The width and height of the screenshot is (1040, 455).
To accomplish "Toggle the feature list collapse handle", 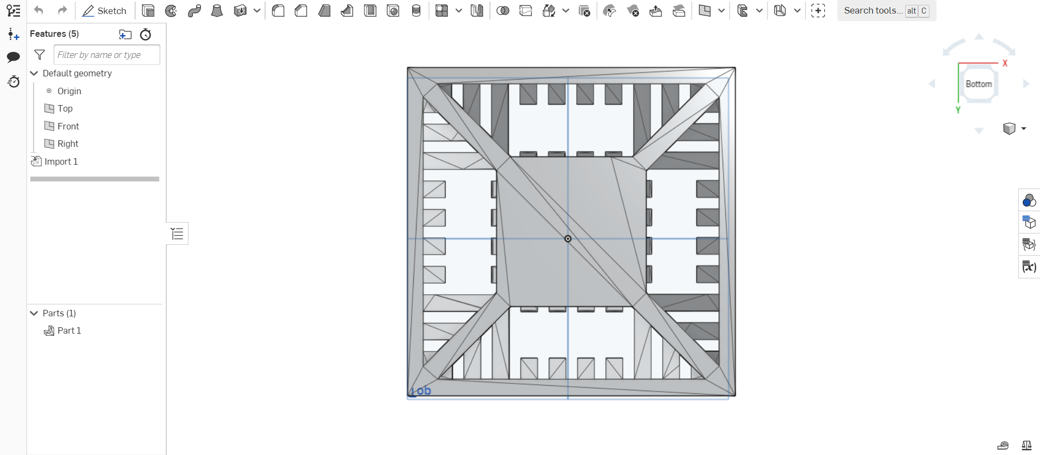I will [177, 233].
